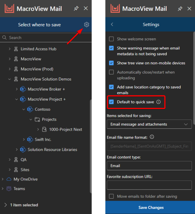This screenshot has width=195, height=214.
Task: Select Solution Resource Libraries item
Action: (x=52, y=150)
